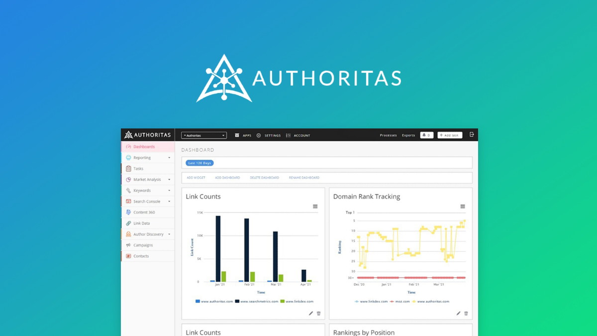597x336 pixels.
Task: Select Keywords in the sidebar
Action: (148, 191)
